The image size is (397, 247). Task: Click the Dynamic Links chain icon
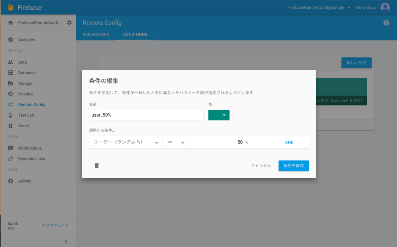point(11,158)
